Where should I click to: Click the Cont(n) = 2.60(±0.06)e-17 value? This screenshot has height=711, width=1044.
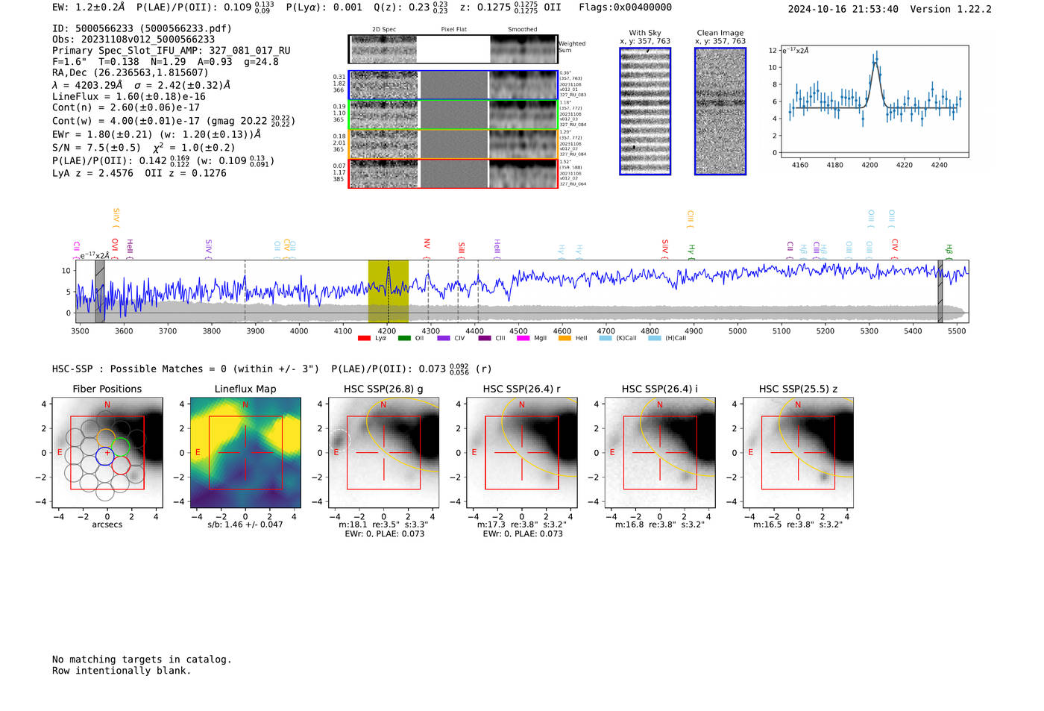coord(126,108)
